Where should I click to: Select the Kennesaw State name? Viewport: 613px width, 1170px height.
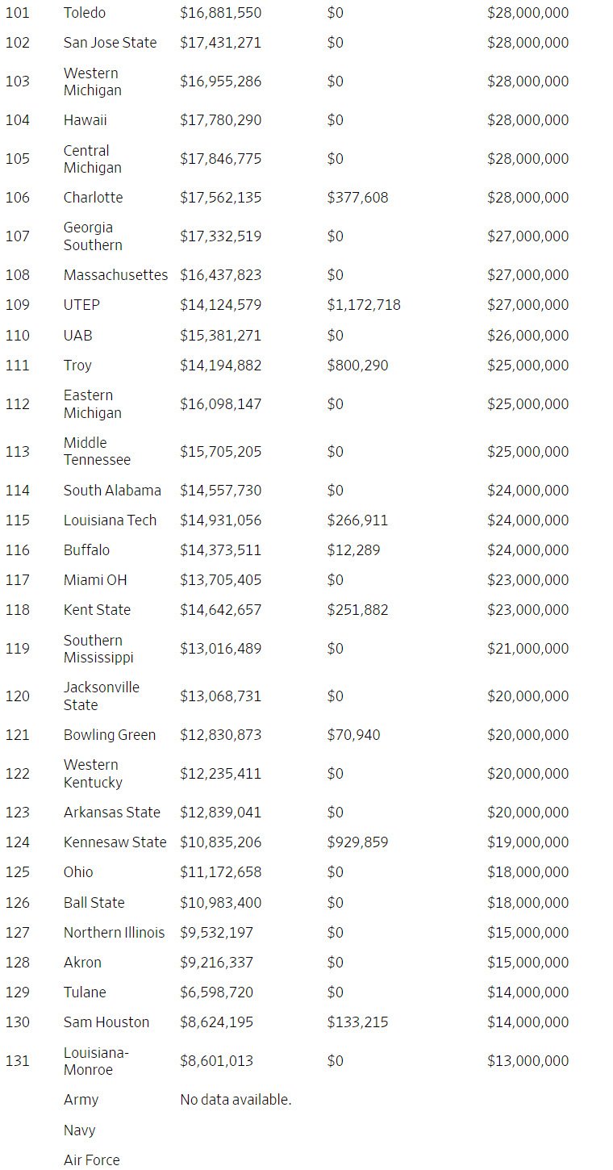[x=115, y=842]
